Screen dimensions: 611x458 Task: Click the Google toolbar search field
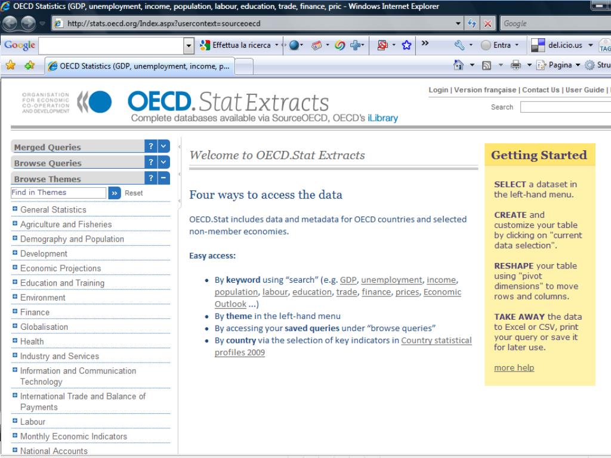pyautogui.click(x=111, y=46)
